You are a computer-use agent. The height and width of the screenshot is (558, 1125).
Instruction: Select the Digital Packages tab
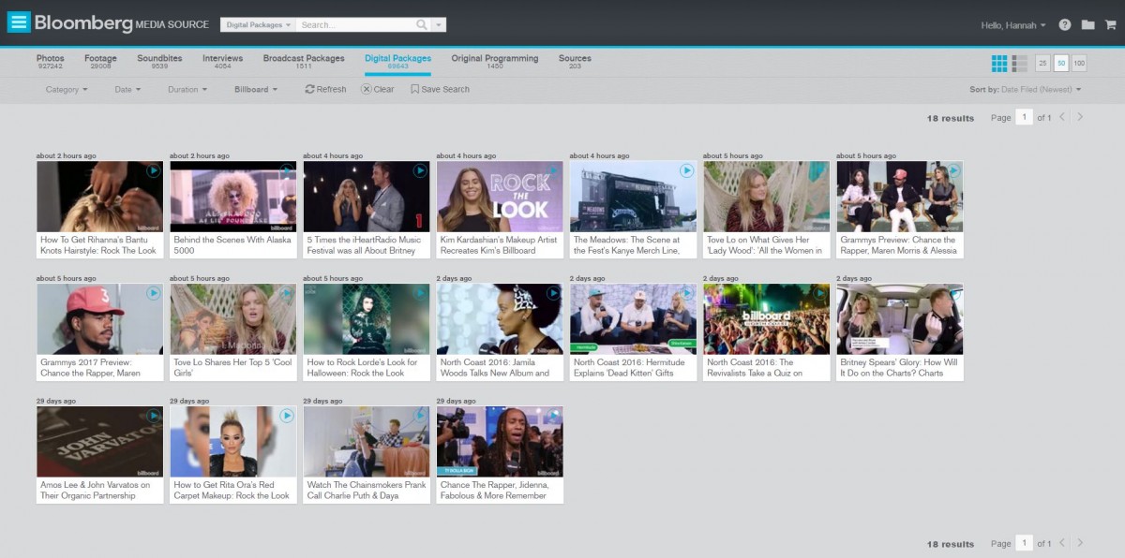coord(397,62)
